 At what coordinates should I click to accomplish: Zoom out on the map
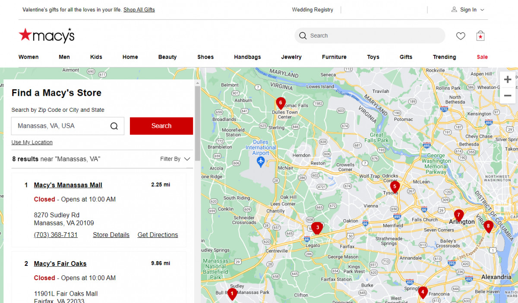coord(508,95)
